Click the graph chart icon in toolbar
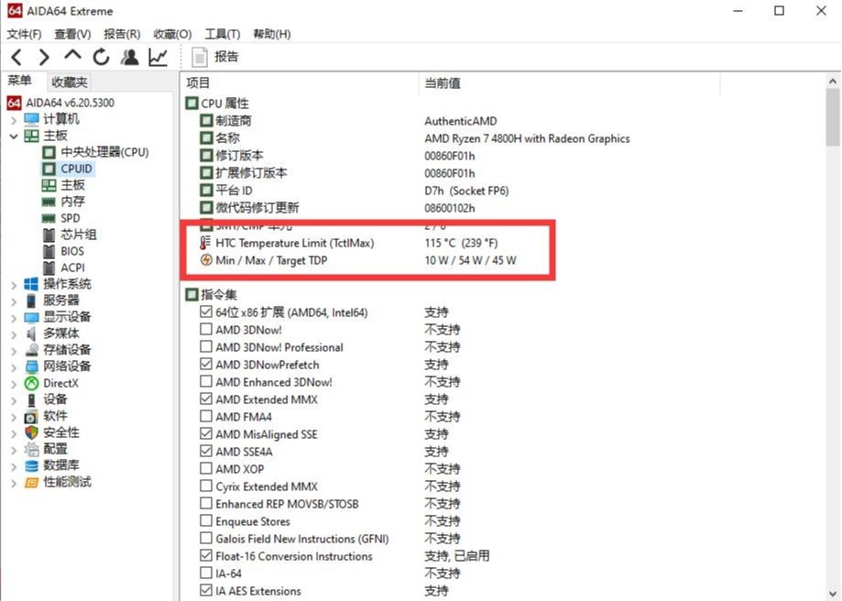842x601 pixels. (159, 57)
